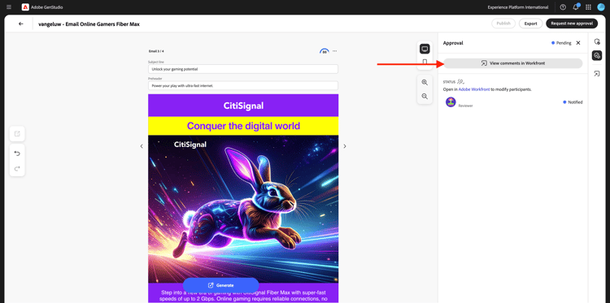Open the email more options ellipsis

pyautogui.click(x=334, y=51)
